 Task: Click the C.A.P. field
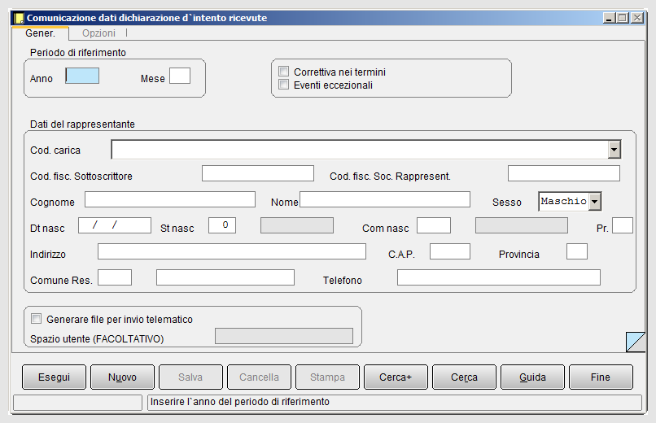[x=450, y=251]
